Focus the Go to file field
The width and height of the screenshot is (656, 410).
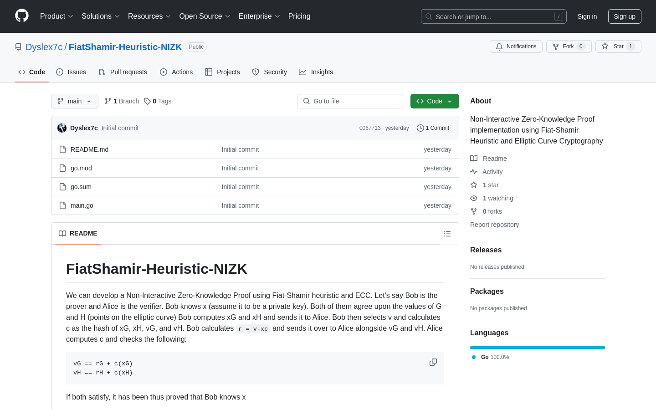coord(350,101)
